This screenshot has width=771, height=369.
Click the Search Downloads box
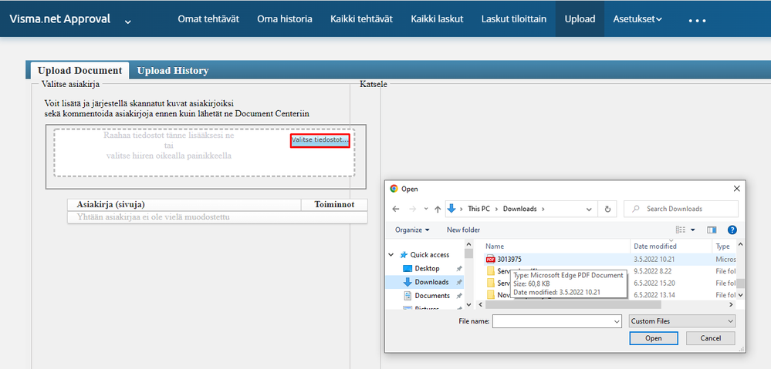(681, 209)
